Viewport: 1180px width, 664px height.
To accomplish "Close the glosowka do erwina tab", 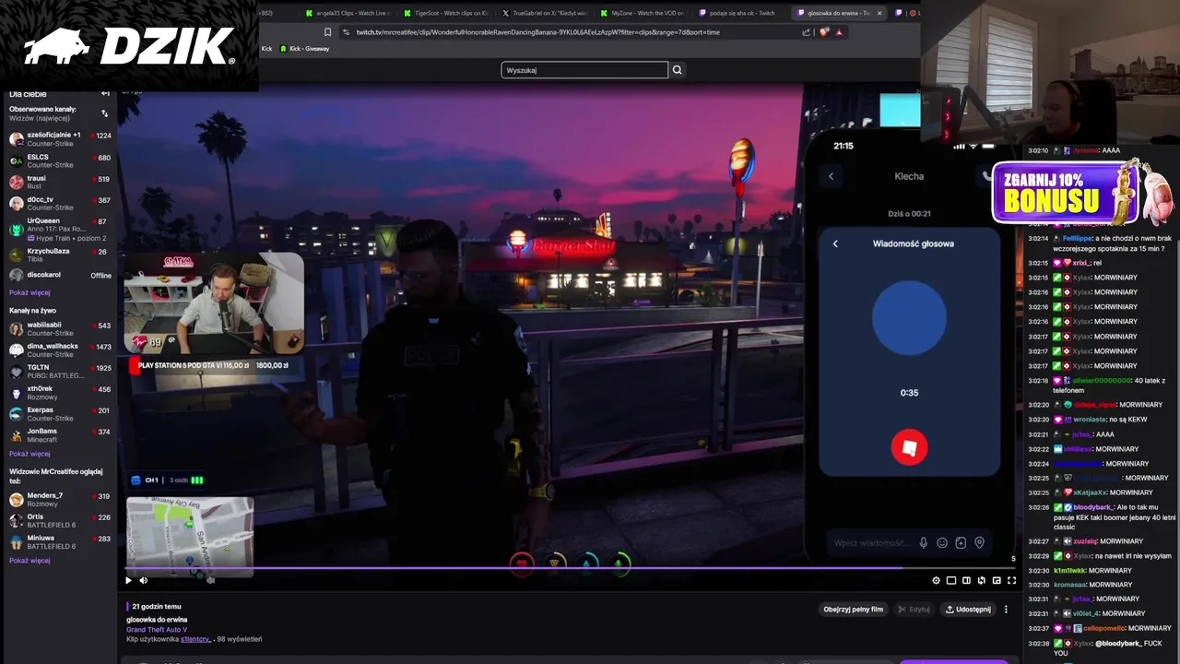I will [879, 13].
